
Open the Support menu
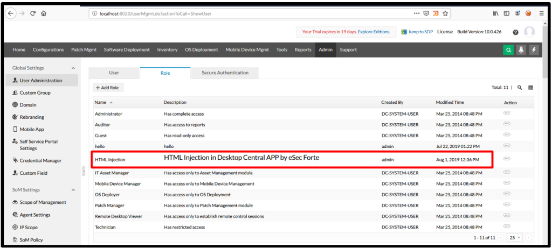348,50
